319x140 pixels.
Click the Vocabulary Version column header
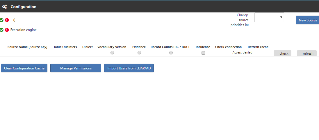coord(112,47)
